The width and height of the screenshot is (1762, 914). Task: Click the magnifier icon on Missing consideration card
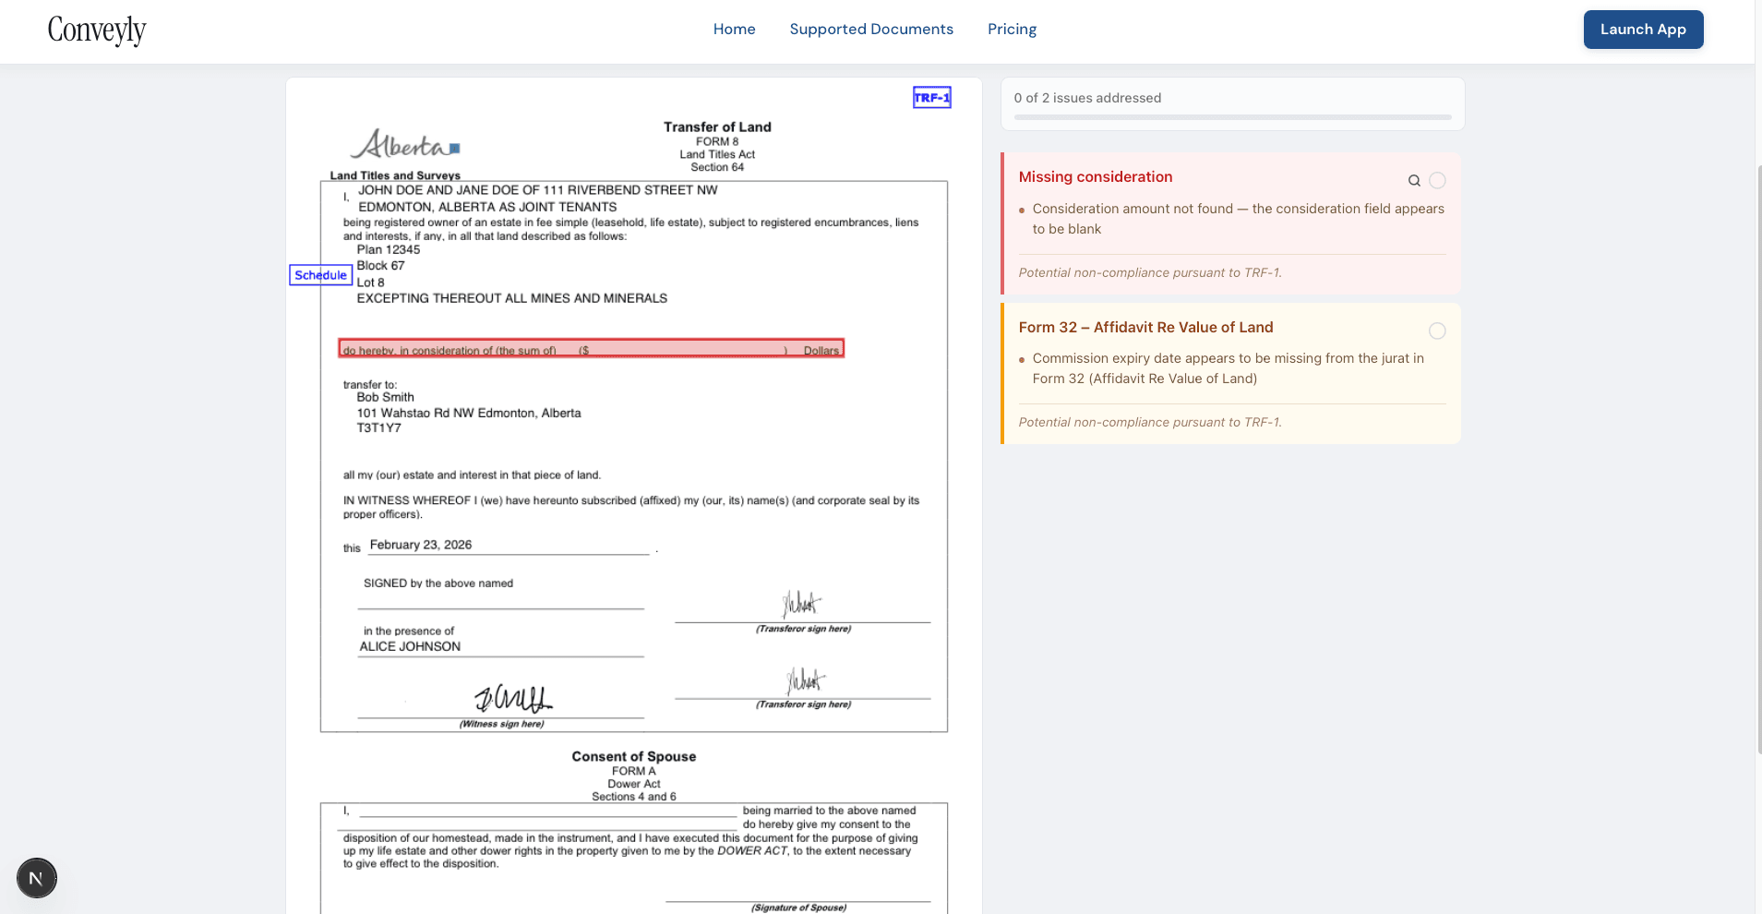[x=1413, y=181]
